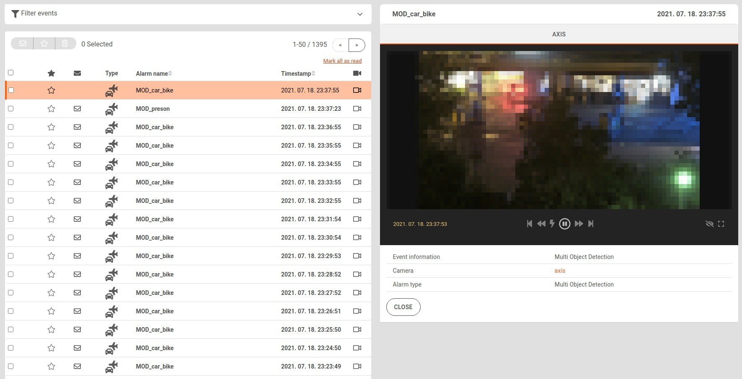Skip to the start of video

[x=530, y=224]
